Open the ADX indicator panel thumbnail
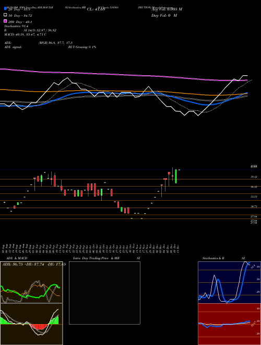The image size is (261, 345). tap(31, 282)
